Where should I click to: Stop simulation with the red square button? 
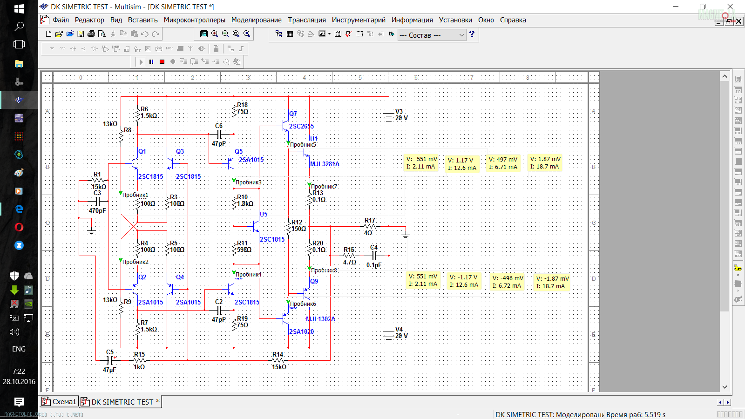click(162, 61)
